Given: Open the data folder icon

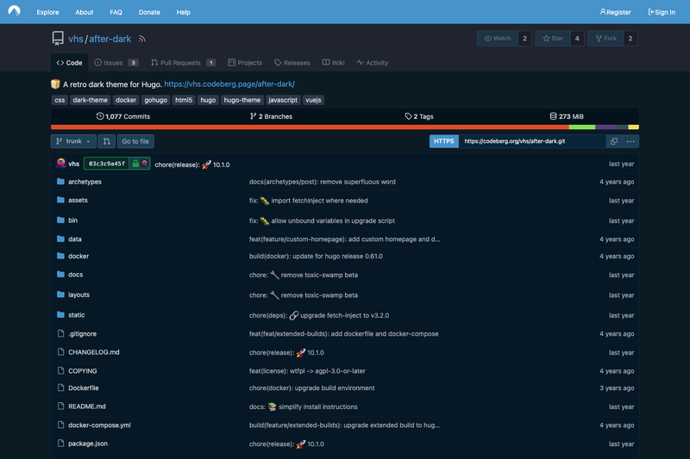Looking at the screenshot, I should tap(60, 239).
